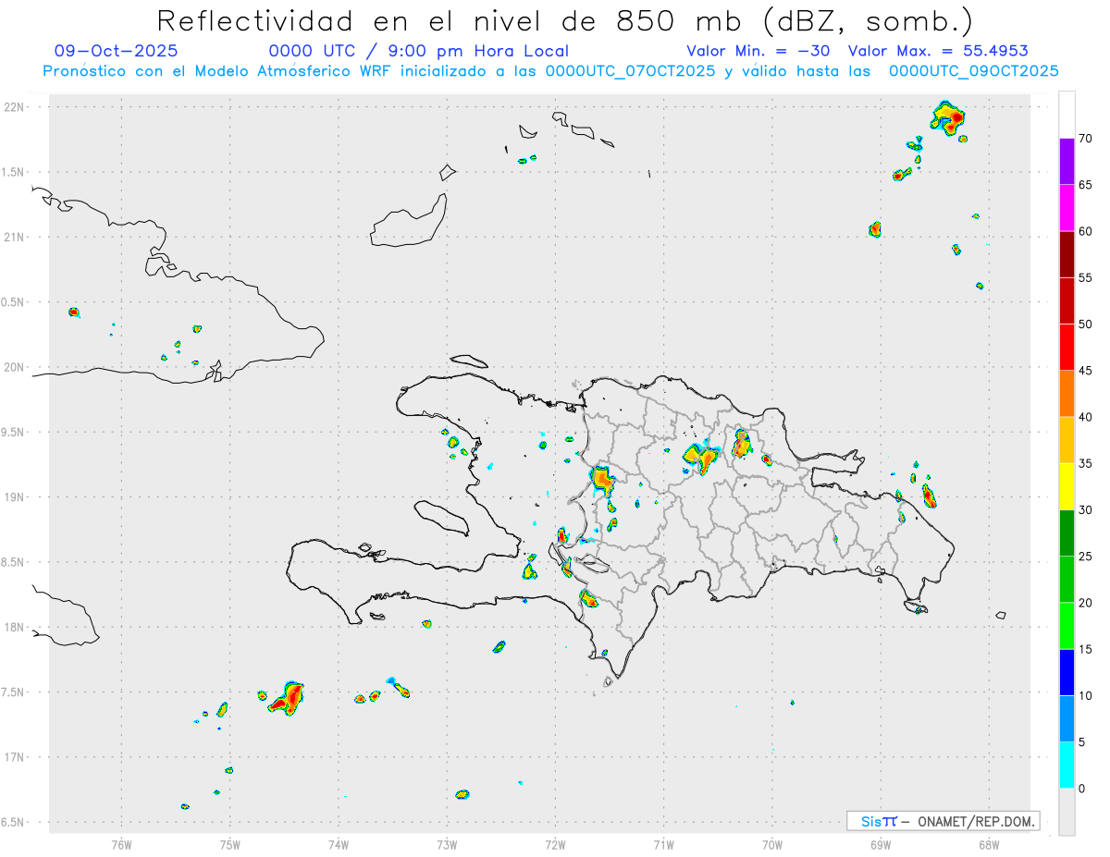The image size is (1110, 857).
Task: Click the colorbar label "30"
Action: click(1085, 510)
